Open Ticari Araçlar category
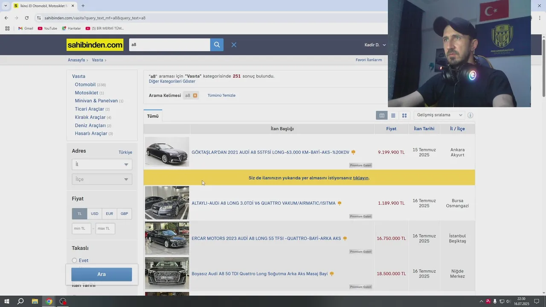The image size is (546, 307). (90, 109)
